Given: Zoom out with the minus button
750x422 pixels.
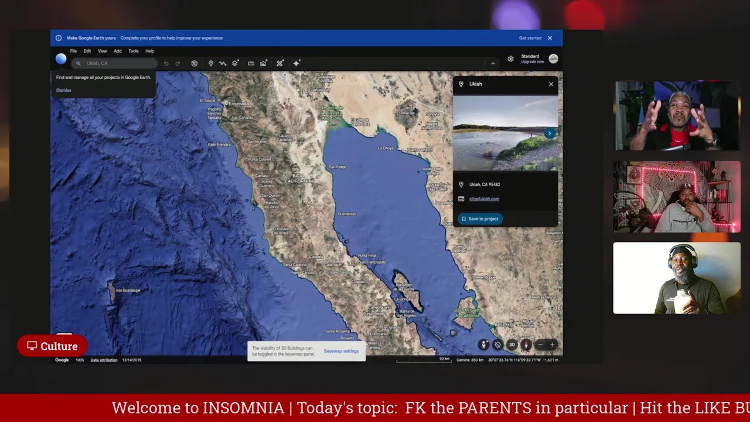Looking at the screenshot, I should pos(540,345).
